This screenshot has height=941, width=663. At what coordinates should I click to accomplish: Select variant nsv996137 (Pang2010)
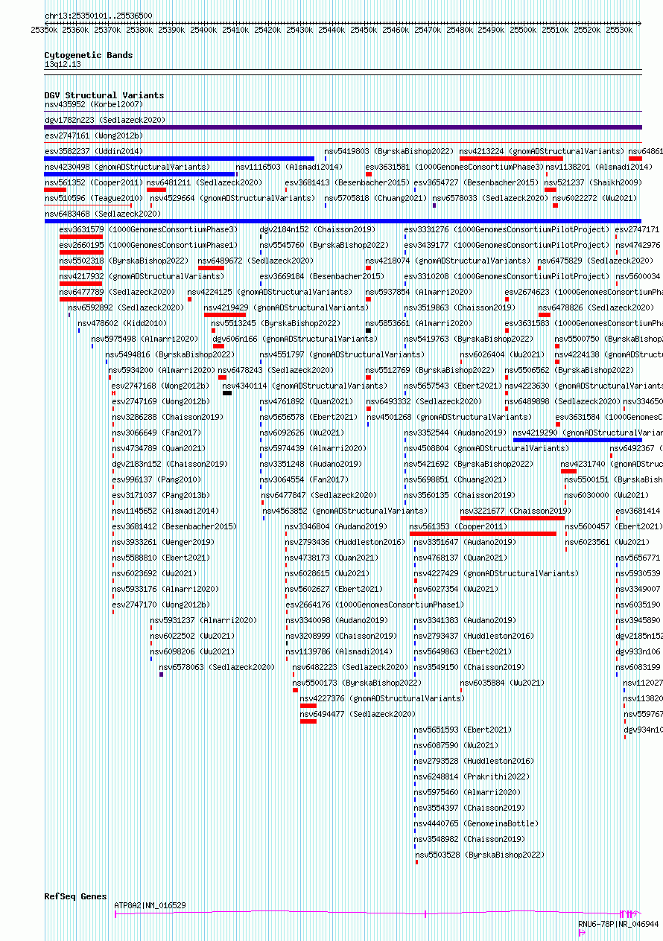point(156,480)
